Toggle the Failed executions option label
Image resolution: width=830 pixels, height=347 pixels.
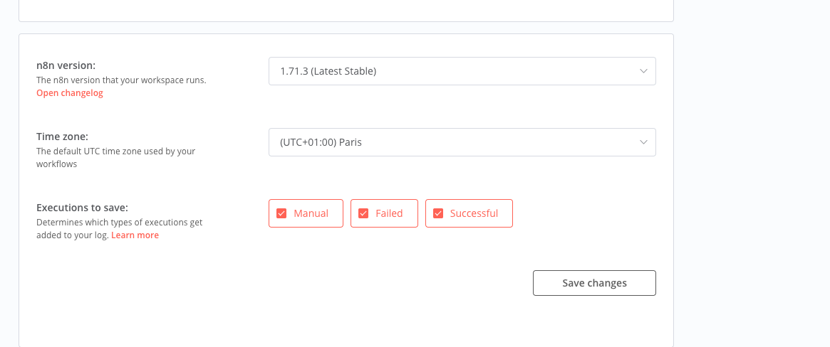(389, 213)
